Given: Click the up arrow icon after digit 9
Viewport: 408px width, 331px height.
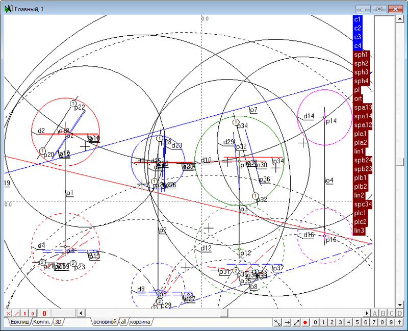Looking at the screenshot, I should click(x=399, y=322).
